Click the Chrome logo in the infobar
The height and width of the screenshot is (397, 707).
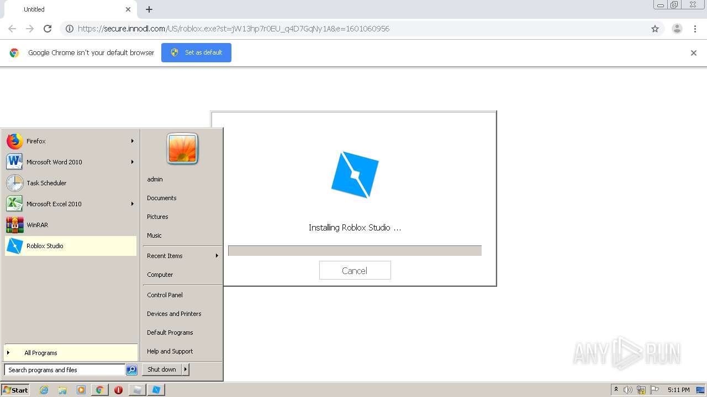[14, 53]
